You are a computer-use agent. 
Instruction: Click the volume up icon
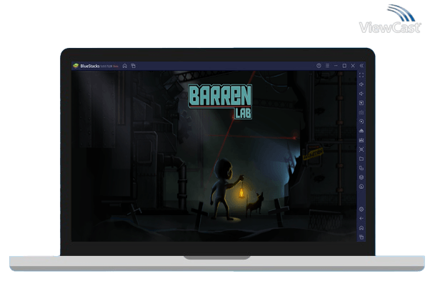[361, 84]
